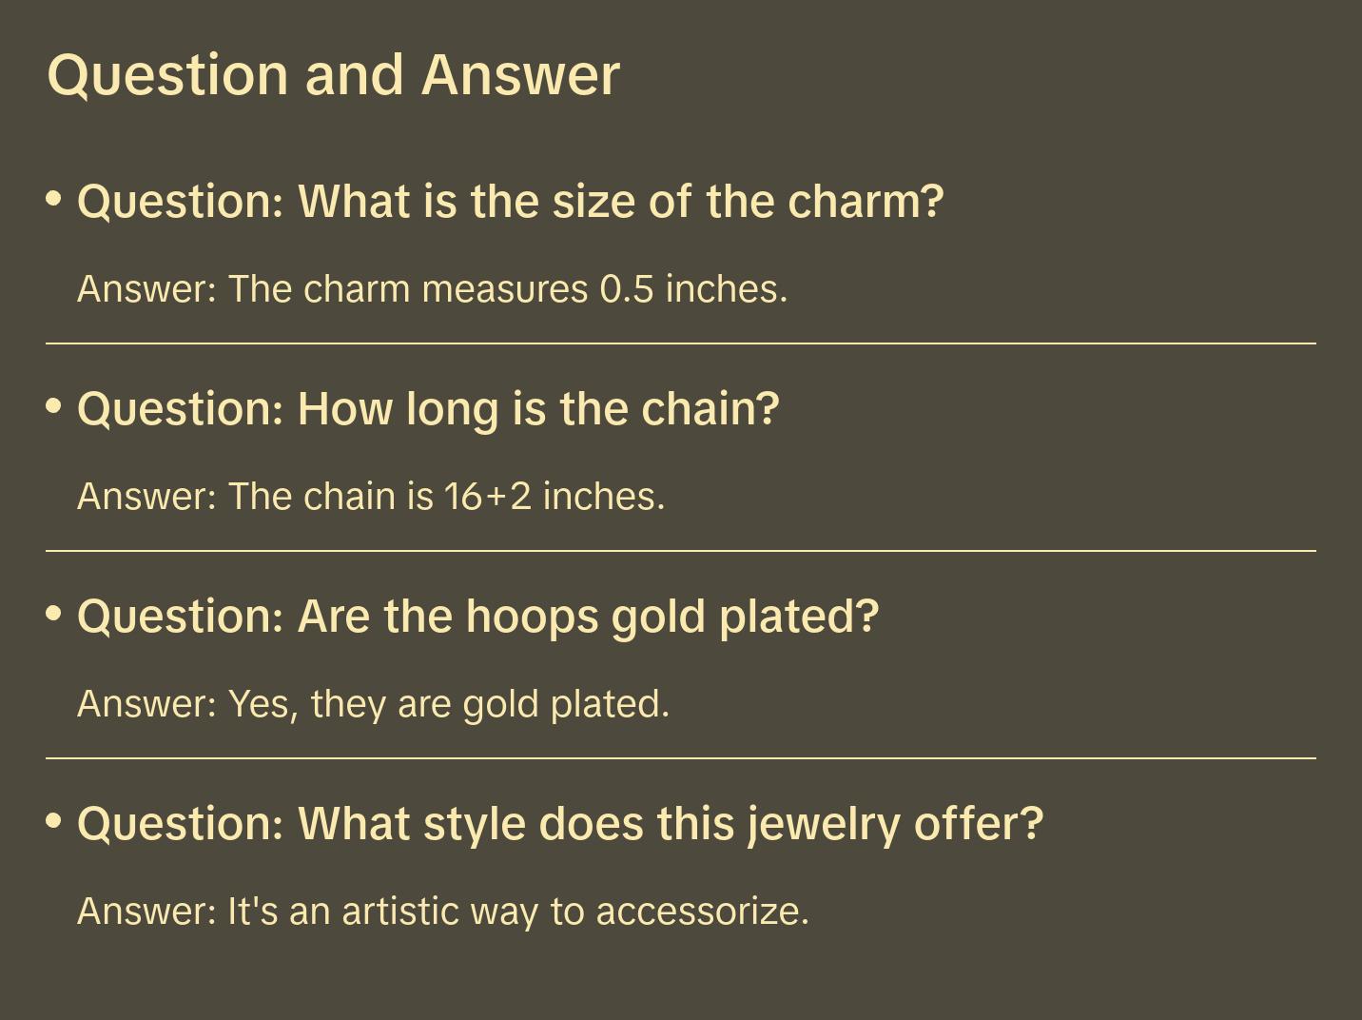
Task: Click the answer about the chain length
Action: pyautogui.click(x=371, y=497)
